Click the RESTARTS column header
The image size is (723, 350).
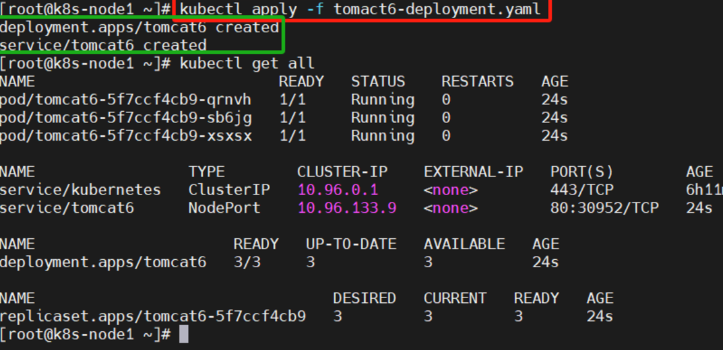477,81
